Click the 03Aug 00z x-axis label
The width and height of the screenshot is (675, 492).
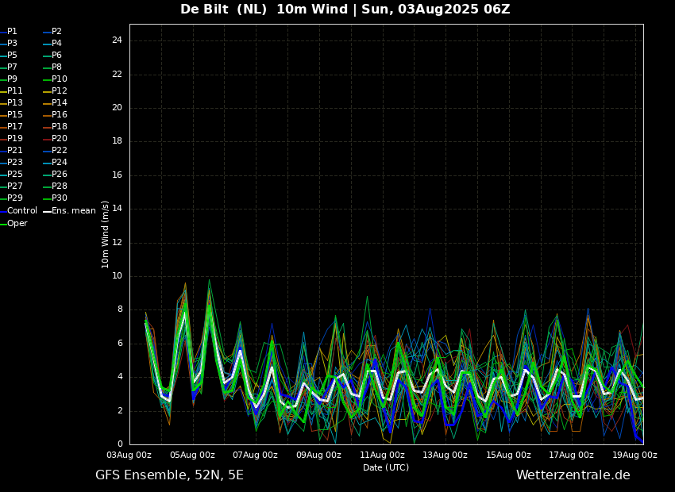(129, 455)
